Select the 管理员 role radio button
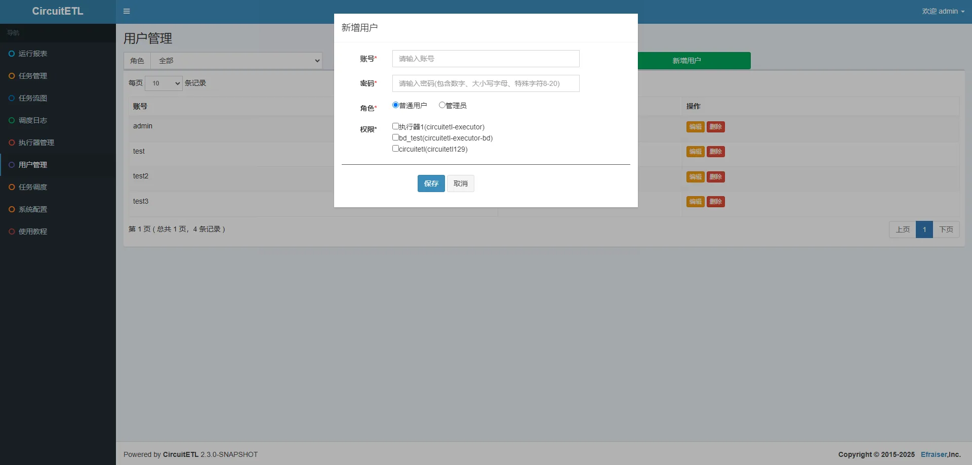 442,105
